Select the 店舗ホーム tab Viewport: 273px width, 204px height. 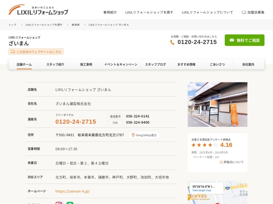tap(24, 64)
